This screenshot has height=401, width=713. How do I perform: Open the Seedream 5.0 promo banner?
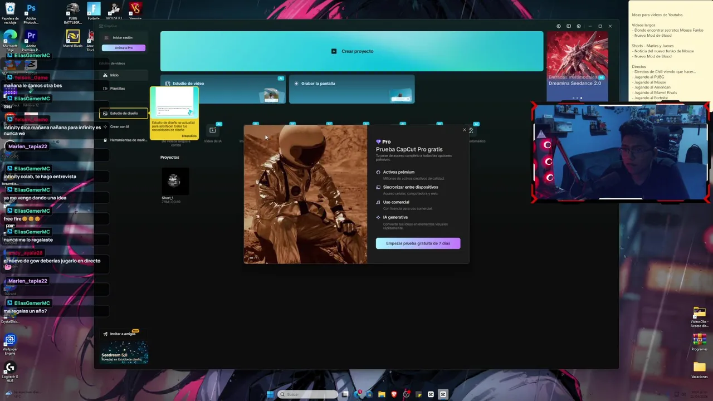[124, 353]
